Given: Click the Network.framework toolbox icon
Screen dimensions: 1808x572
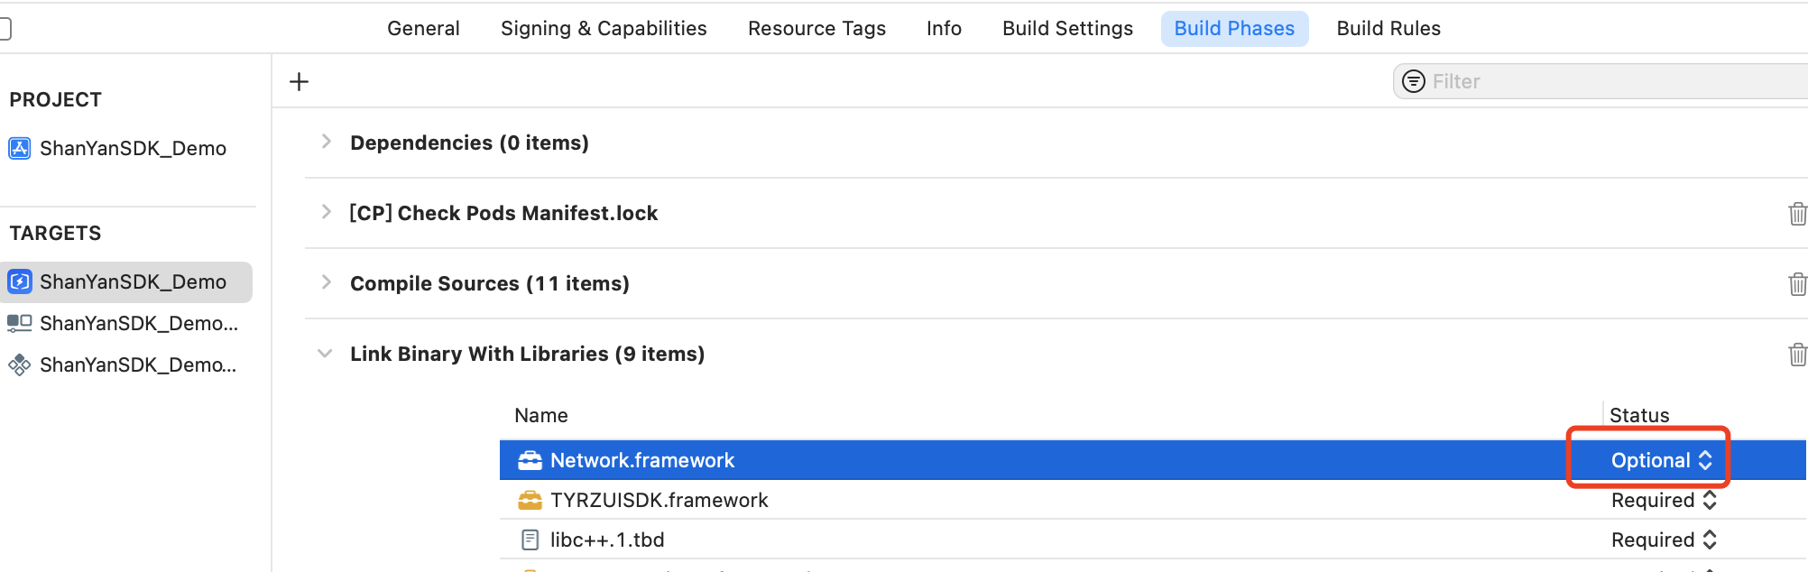Looking at the screenshot, I should (x=530, y=460).
